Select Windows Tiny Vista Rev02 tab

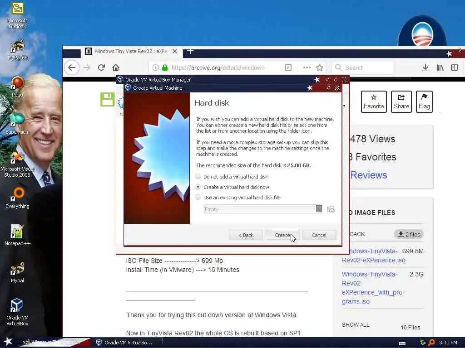[130, 51]
